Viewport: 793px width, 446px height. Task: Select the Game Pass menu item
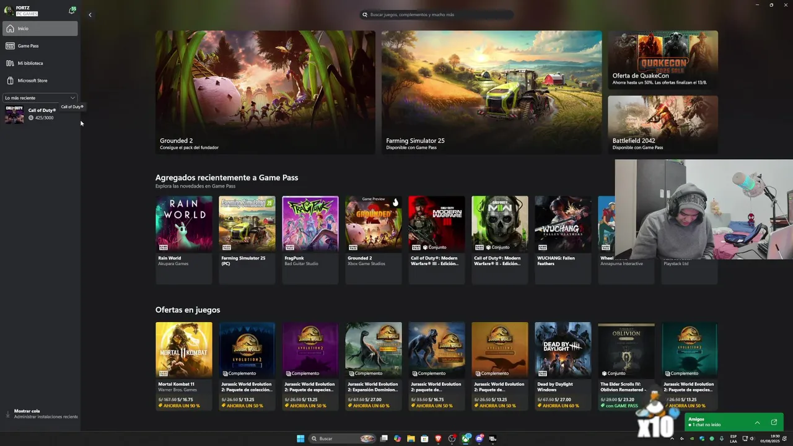[40, 46]
